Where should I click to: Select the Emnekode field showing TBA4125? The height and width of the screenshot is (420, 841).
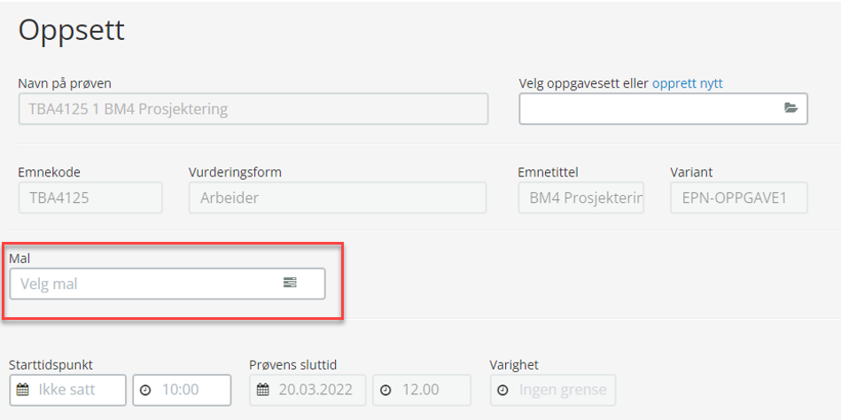(90, 198)
